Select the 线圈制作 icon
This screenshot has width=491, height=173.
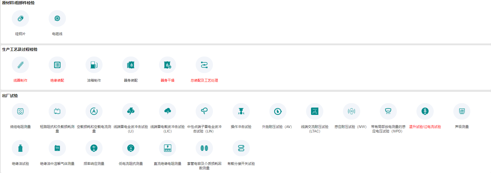(20, 65)
